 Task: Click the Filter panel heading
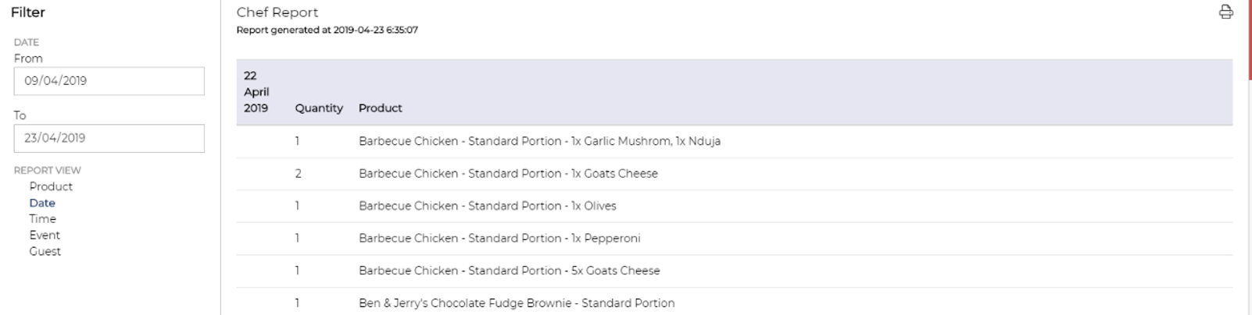28,12
